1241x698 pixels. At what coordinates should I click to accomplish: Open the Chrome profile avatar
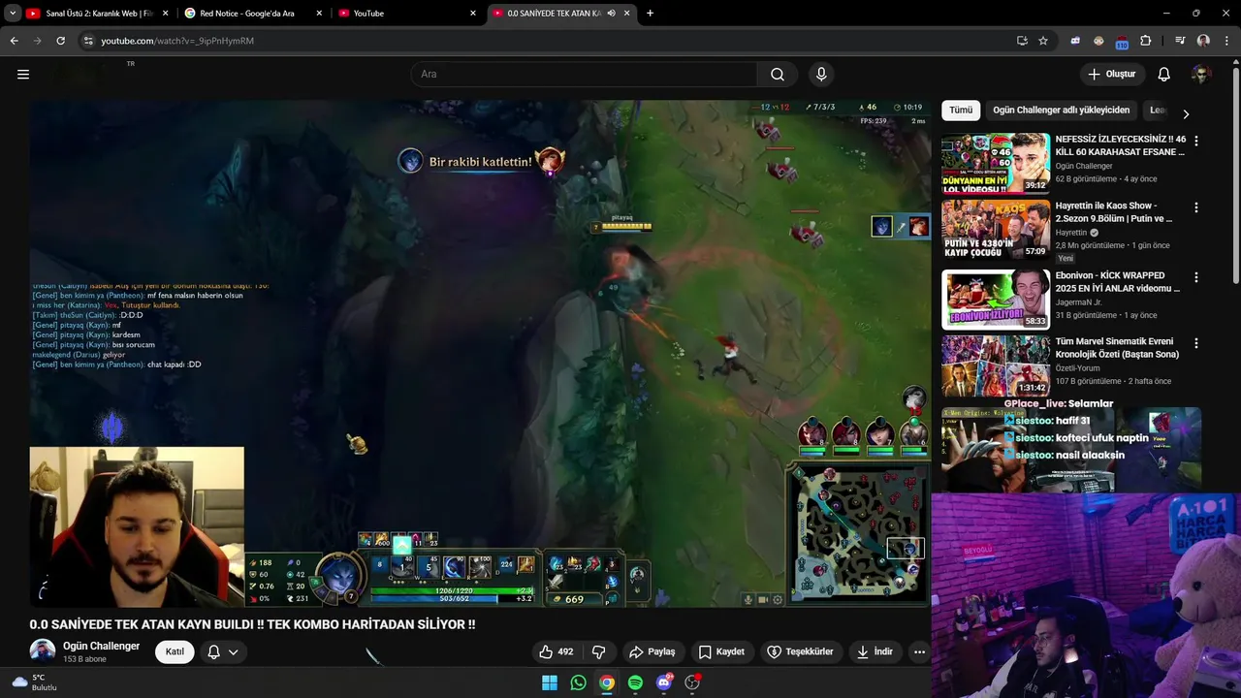coord(1203,41)
